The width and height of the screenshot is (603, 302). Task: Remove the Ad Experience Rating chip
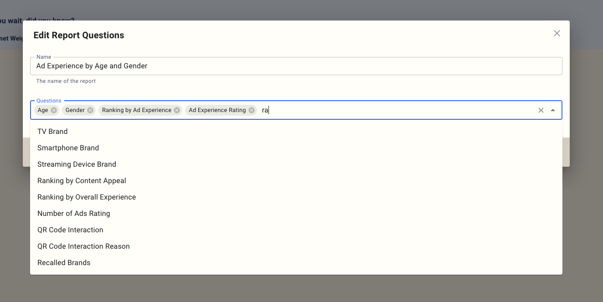pos(252,110)
